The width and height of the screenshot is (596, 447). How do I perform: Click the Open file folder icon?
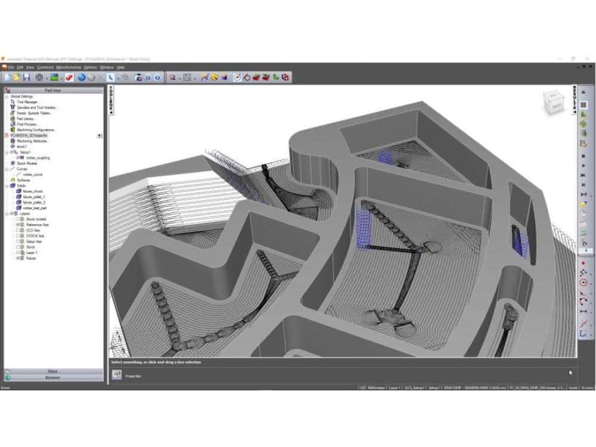[17, 77]
